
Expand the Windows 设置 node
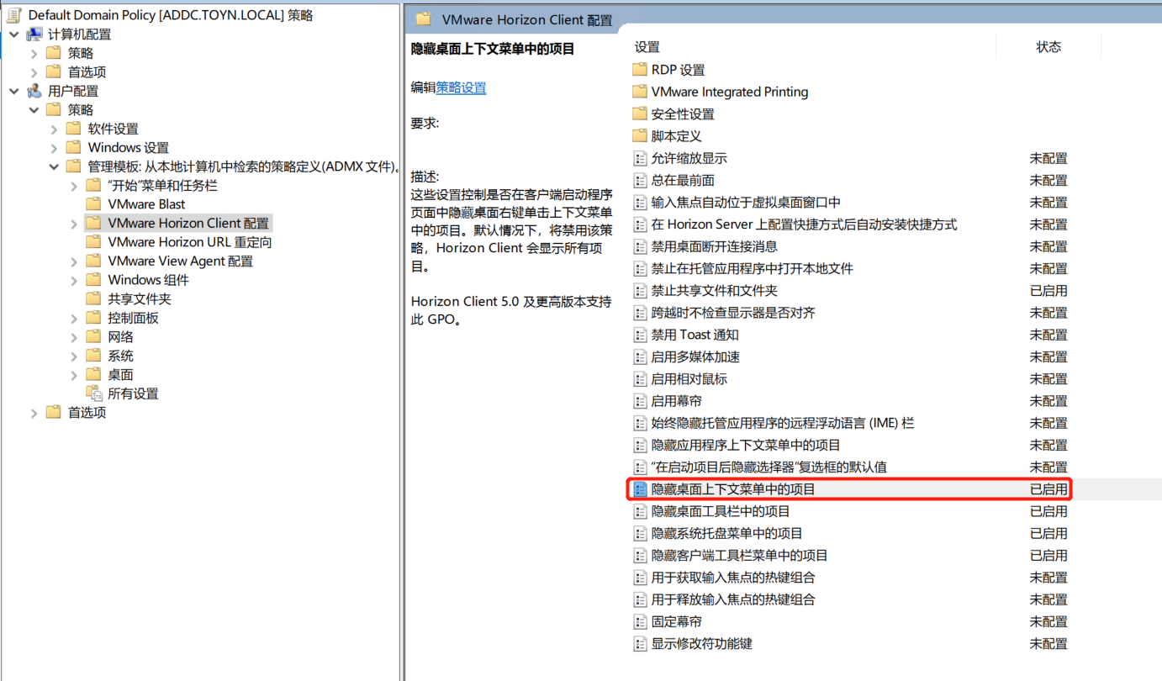[55, 148]
